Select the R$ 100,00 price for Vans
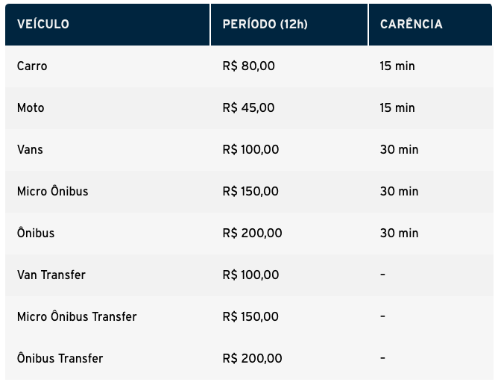This screenshot has width=495, height=382. (250, 149)
